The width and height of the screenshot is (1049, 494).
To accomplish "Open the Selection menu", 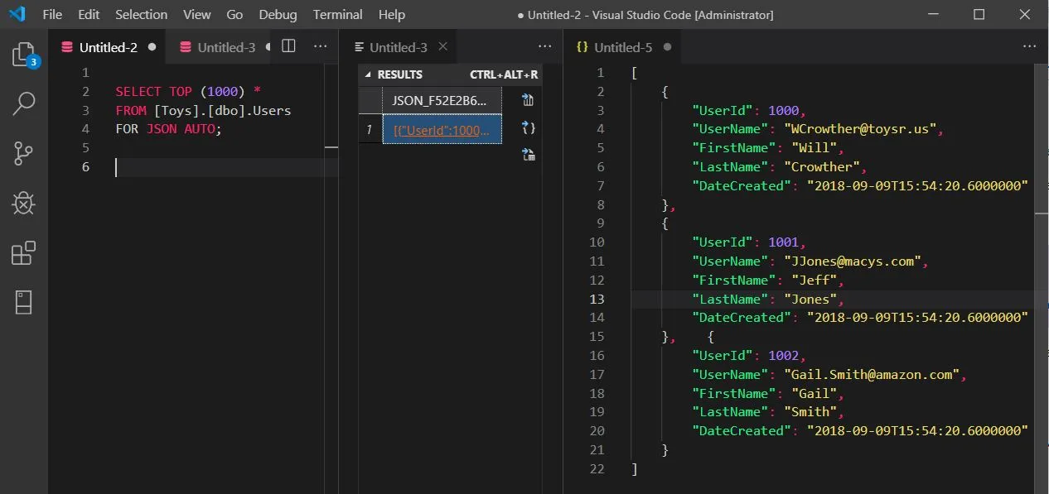I will [141, 15].
